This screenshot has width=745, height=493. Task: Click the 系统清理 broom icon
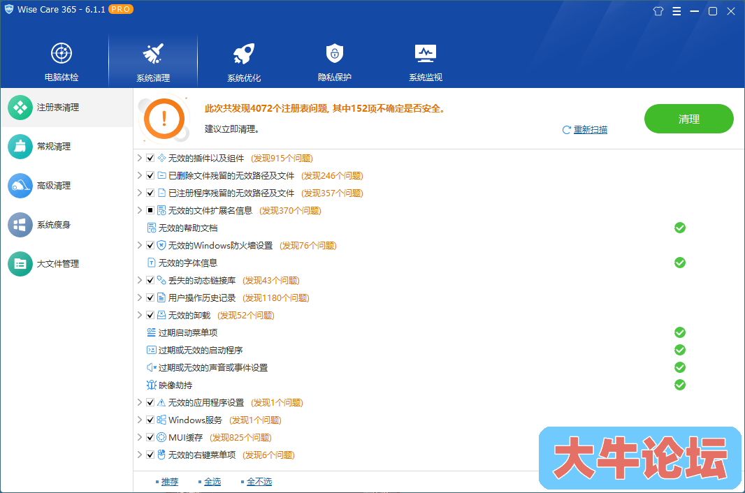[x=153, y=53]
